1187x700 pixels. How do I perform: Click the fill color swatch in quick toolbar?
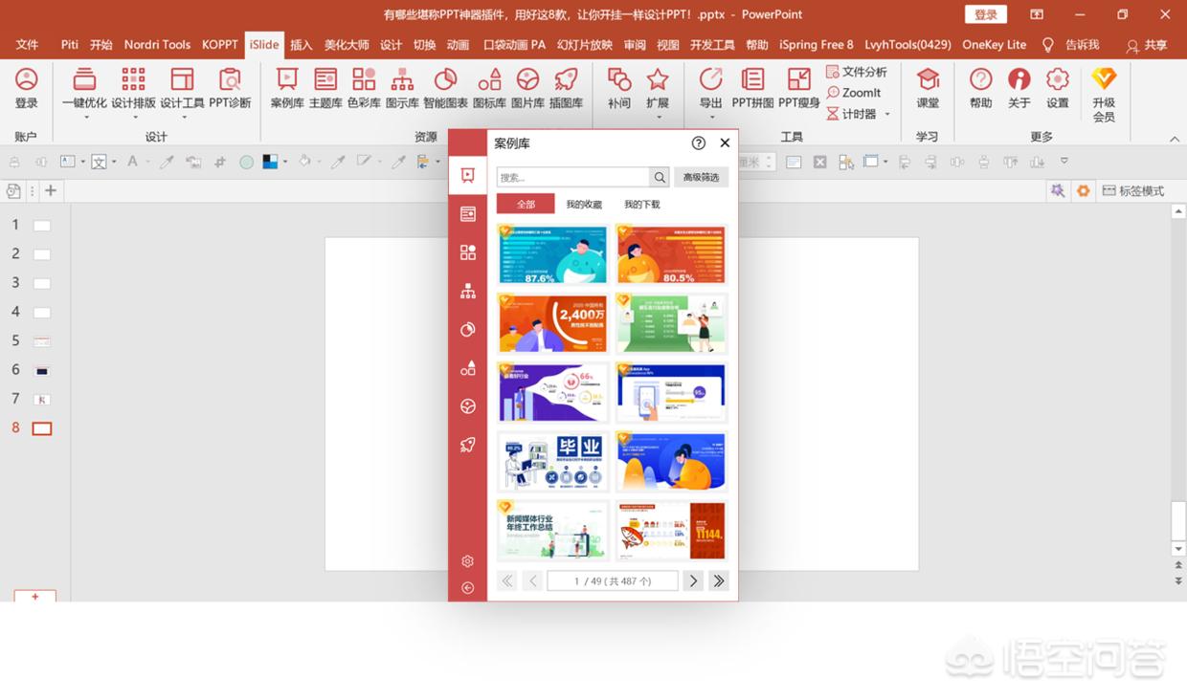pyautogui.click(x=271, y=163)
